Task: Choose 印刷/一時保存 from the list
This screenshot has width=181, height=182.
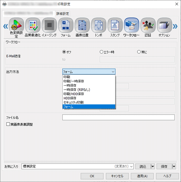Action: 89,81
